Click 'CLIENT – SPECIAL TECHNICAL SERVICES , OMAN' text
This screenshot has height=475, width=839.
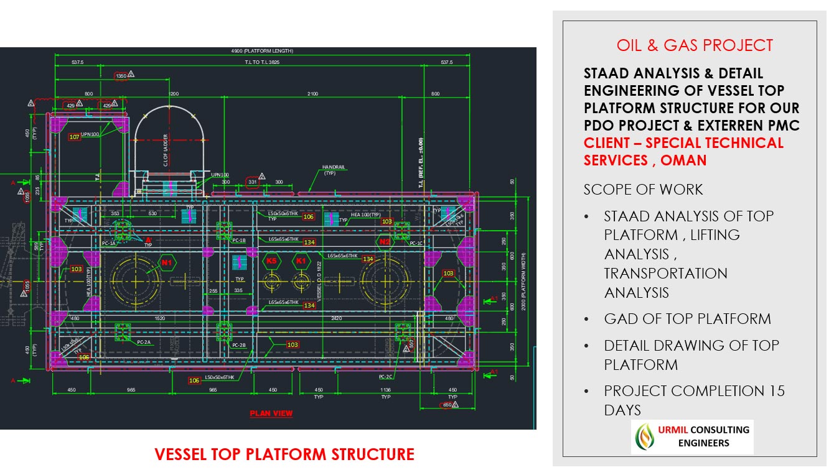[x=683, y=151]
